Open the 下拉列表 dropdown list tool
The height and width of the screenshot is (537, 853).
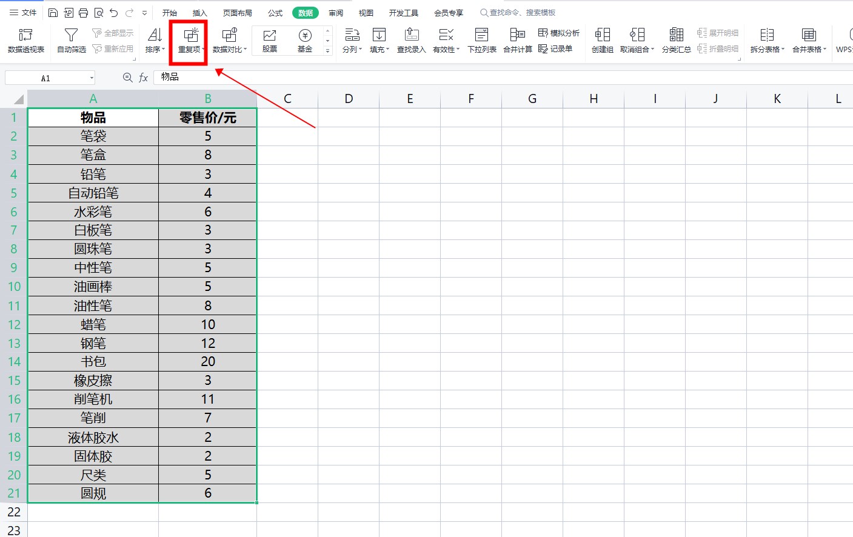click(x=482, y=41)
